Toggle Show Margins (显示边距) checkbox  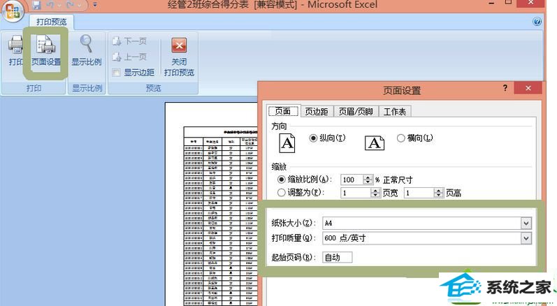click(x=116, y=73)
